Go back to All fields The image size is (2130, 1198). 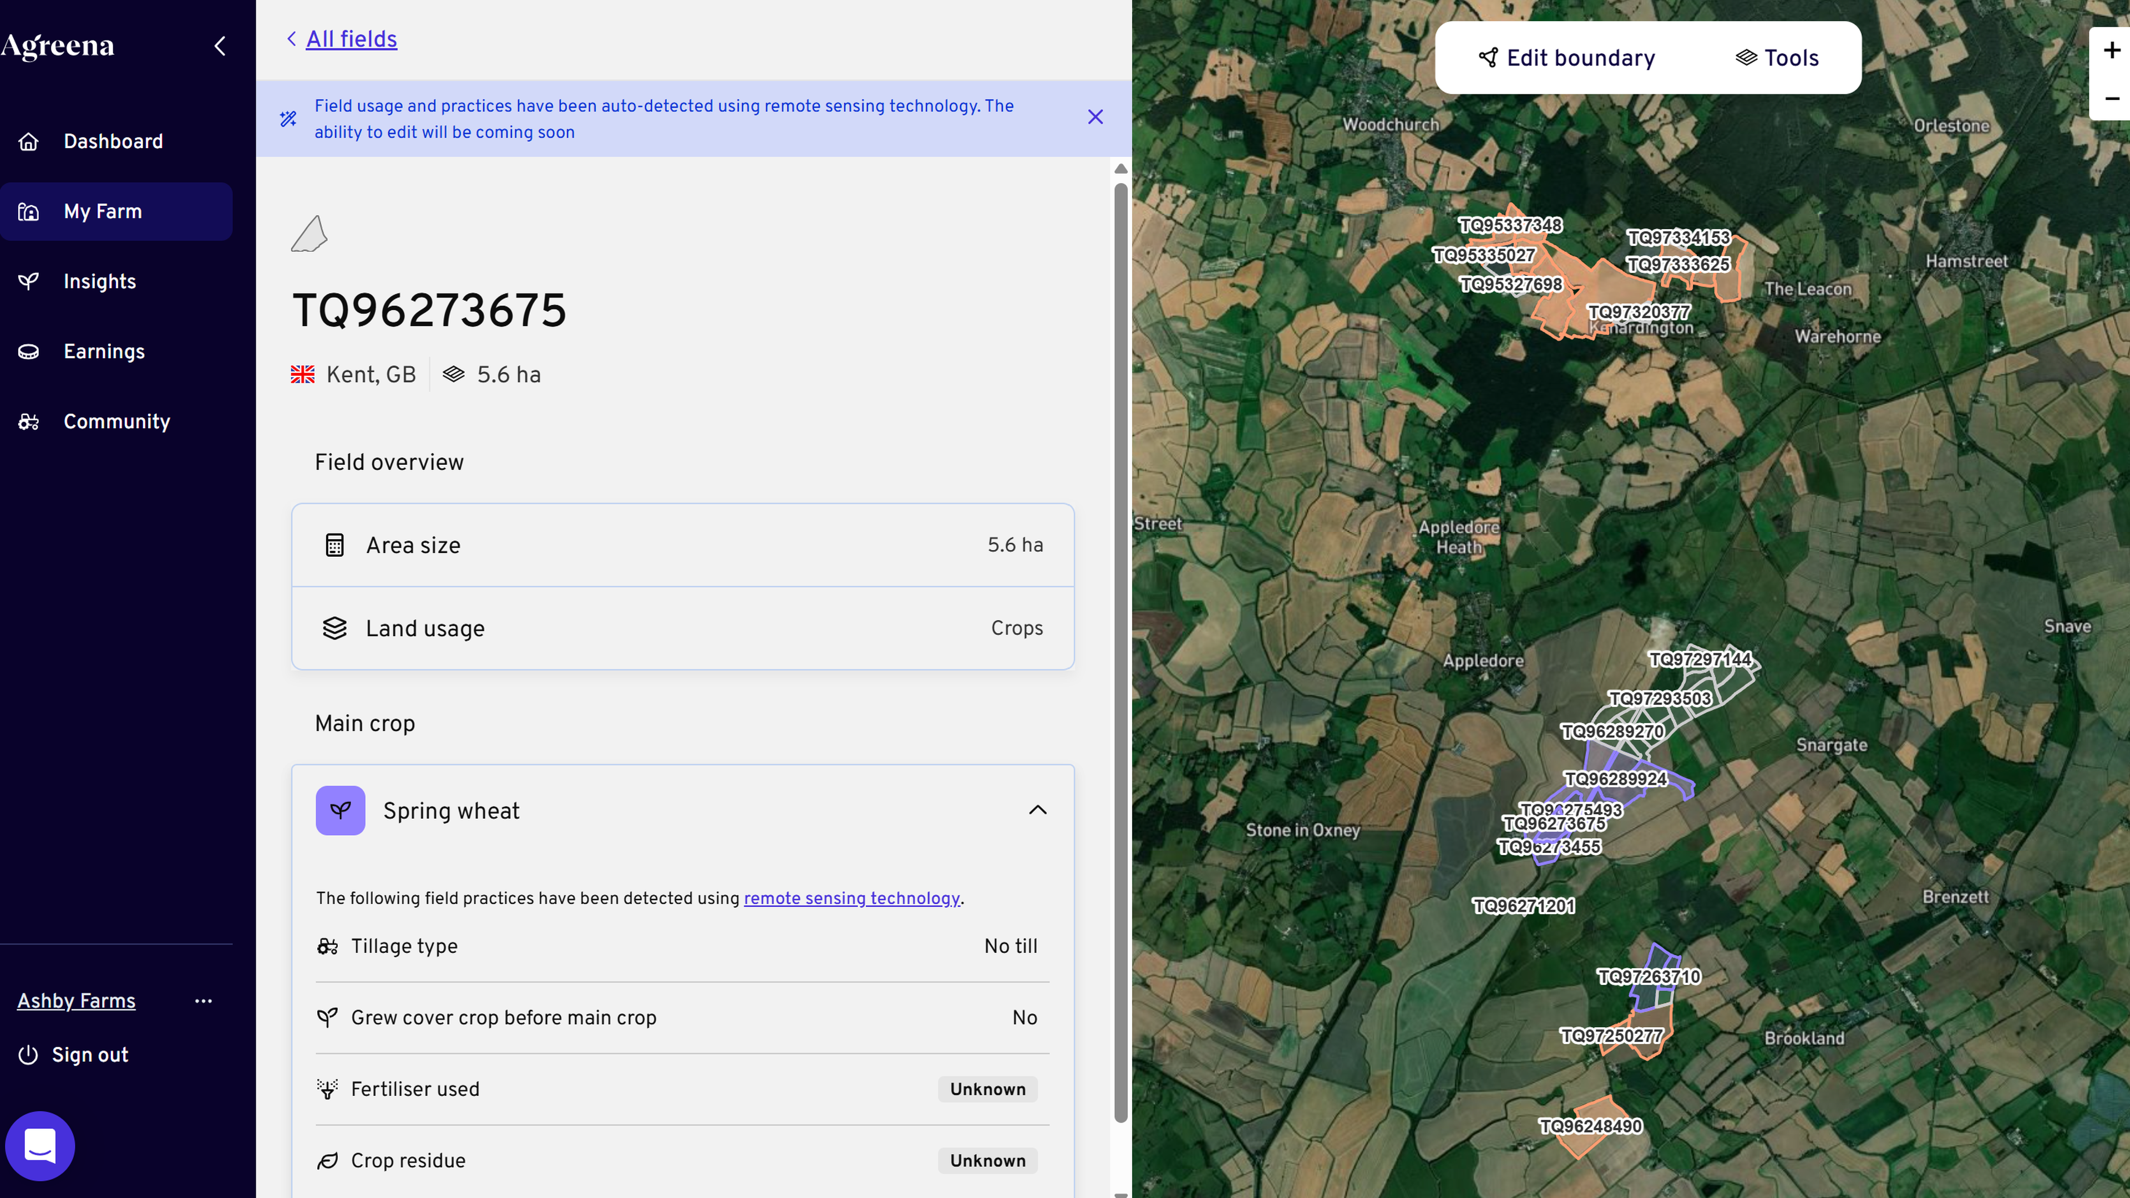coord(352,39)
